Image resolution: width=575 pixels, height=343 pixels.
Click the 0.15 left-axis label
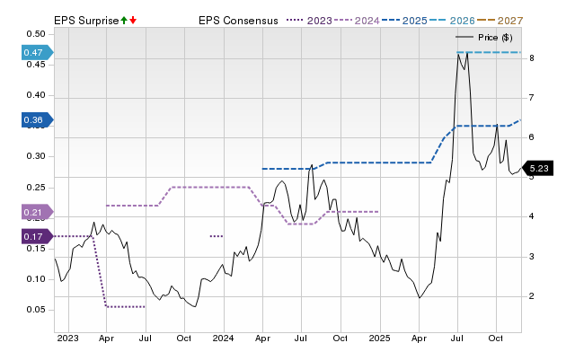36,249
